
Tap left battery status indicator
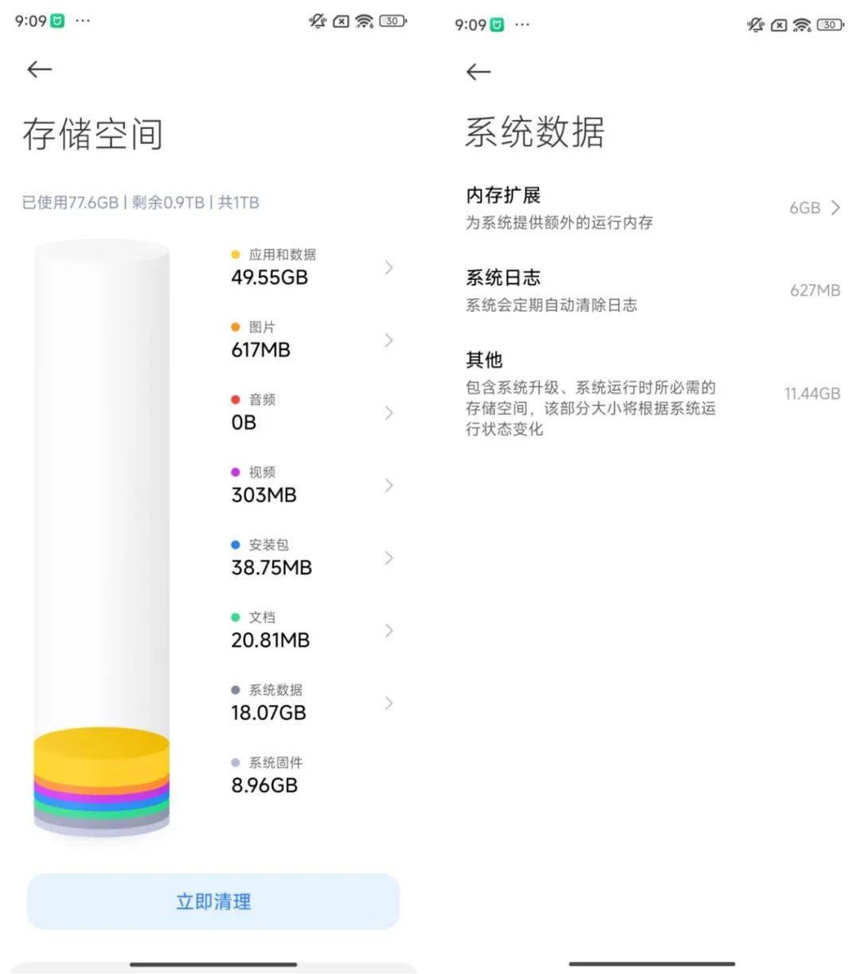(x=393, y=21)
